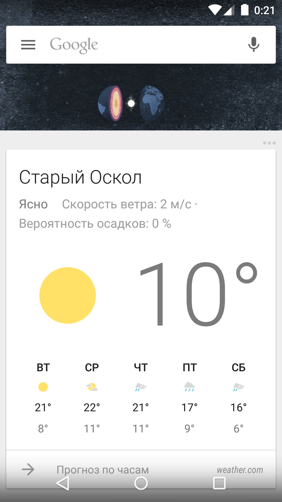Tap the 10° current temperature
282x502 pixels.
[x=198, y=294]
